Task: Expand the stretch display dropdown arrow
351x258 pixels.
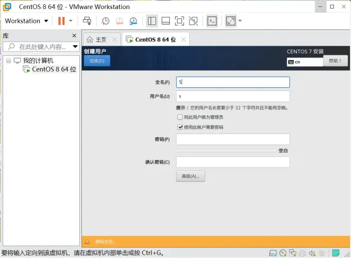Action: (240, 21)
